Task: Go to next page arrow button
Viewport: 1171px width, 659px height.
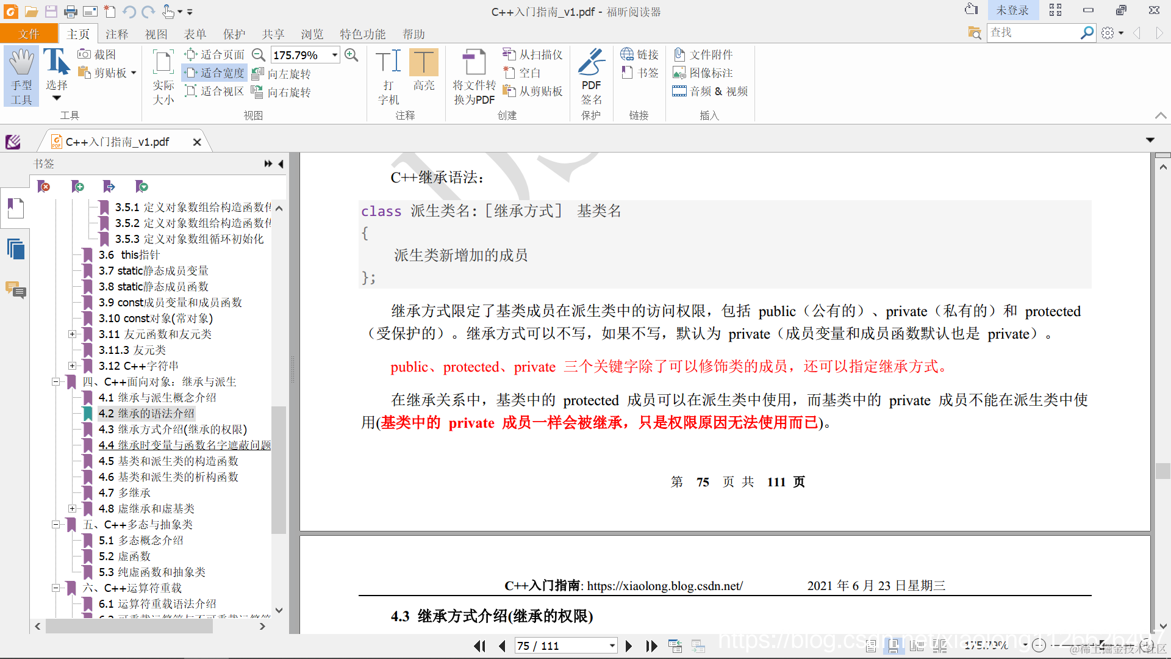Action: (x=629, y=646)
